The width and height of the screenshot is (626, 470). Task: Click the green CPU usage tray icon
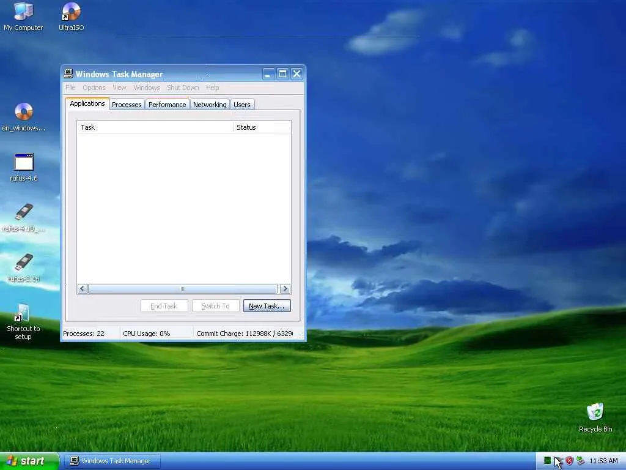[x=547, y=461]
